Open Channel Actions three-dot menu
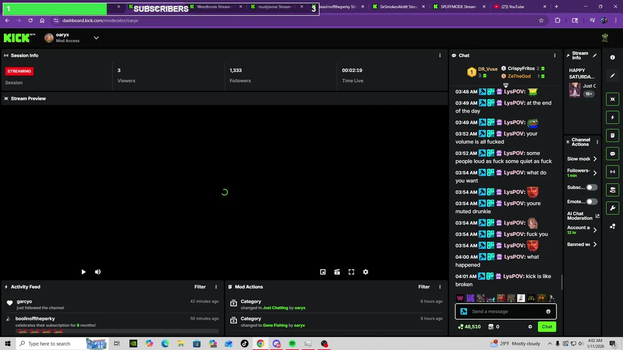 pos(597,142)
